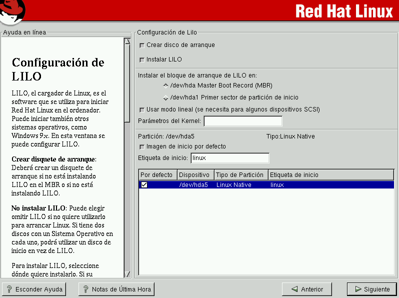The height and width of the screenshot is (298, 399).
Task: Click the right arrow icon on Siguiente
Action: click(357, 289)
